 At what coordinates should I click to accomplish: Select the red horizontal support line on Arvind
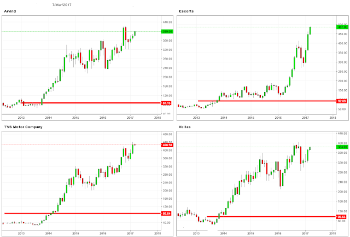coord(91,103)
